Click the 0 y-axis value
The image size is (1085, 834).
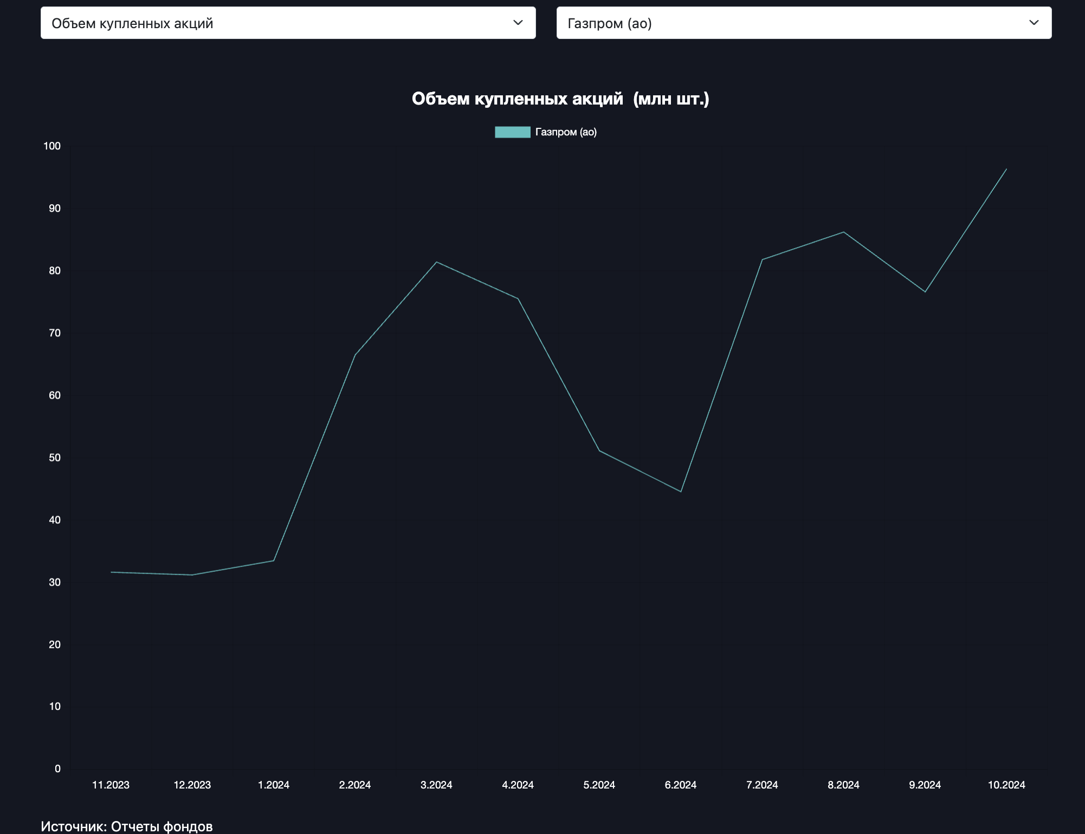(x=57, y=769)
